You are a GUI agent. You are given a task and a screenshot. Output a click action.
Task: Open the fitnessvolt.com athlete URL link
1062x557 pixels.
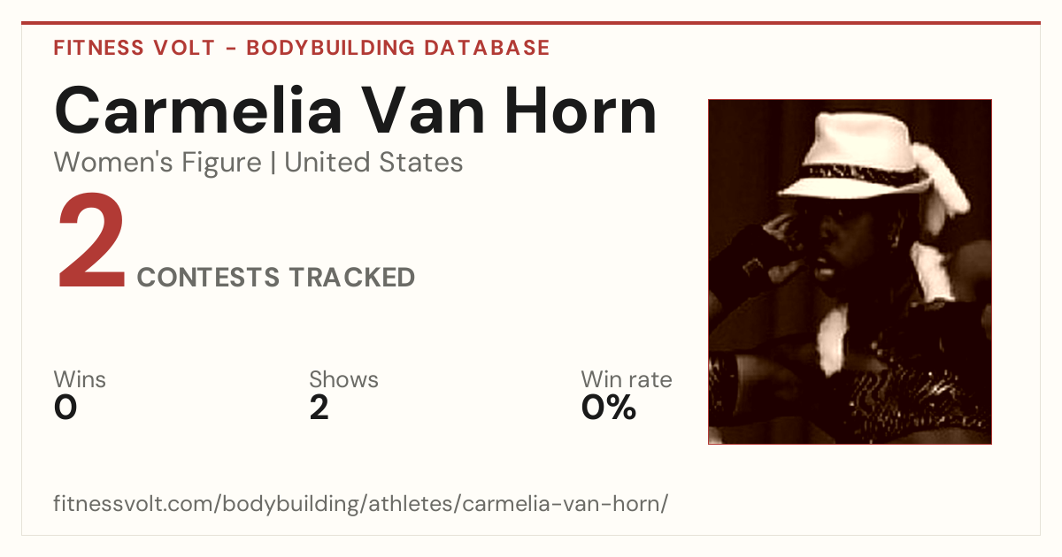click(x=361, y=504)
